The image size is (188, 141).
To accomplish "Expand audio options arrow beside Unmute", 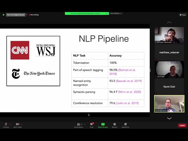I will tap(10, 124).
